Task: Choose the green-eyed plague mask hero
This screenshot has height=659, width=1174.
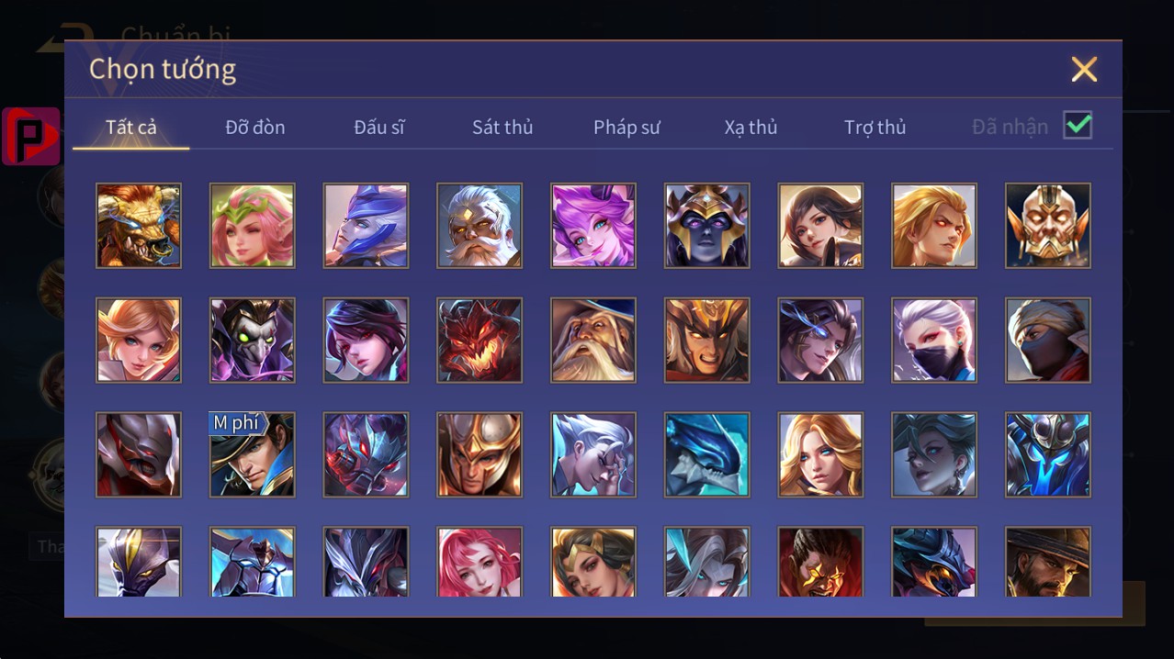Action: 253,341
